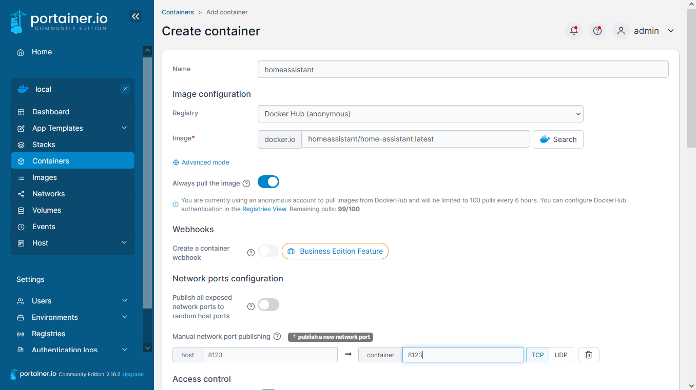Click the container port input field
This screenshot has width=696, height=390.
click(463, 355)
